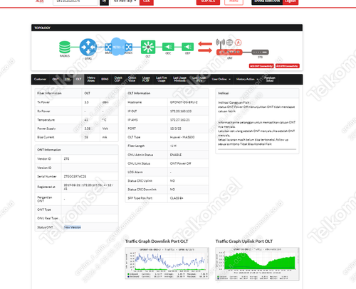Viewport: 356px width, 289px height.
Task: Click the red Logout button
Action: click(x=290, y=1)
